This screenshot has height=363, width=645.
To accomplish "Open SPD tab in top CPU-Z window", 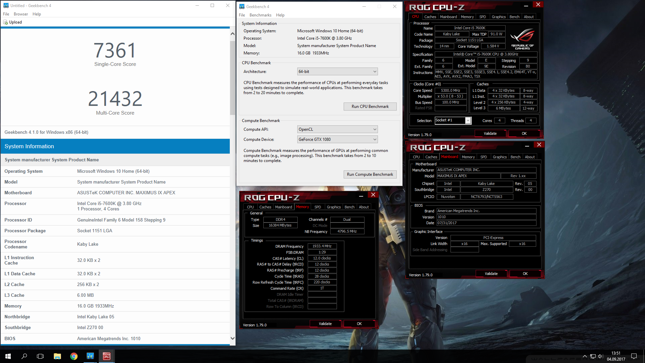I will click(x=483, y=17).
